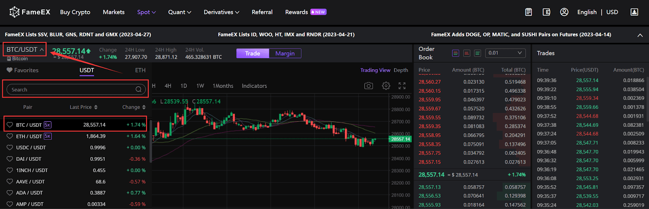Select the ADA / USDT pair row
This screenshot has height=209, width=649.
(76, 193)
